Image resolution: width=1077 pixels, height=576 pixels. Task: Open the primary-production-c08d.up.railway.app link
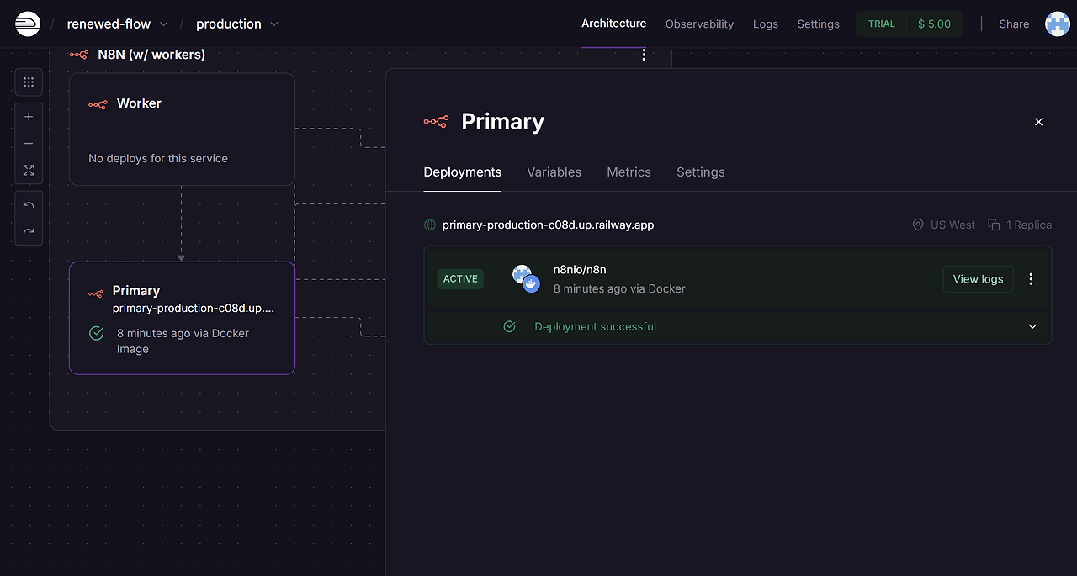coord(548,225)
